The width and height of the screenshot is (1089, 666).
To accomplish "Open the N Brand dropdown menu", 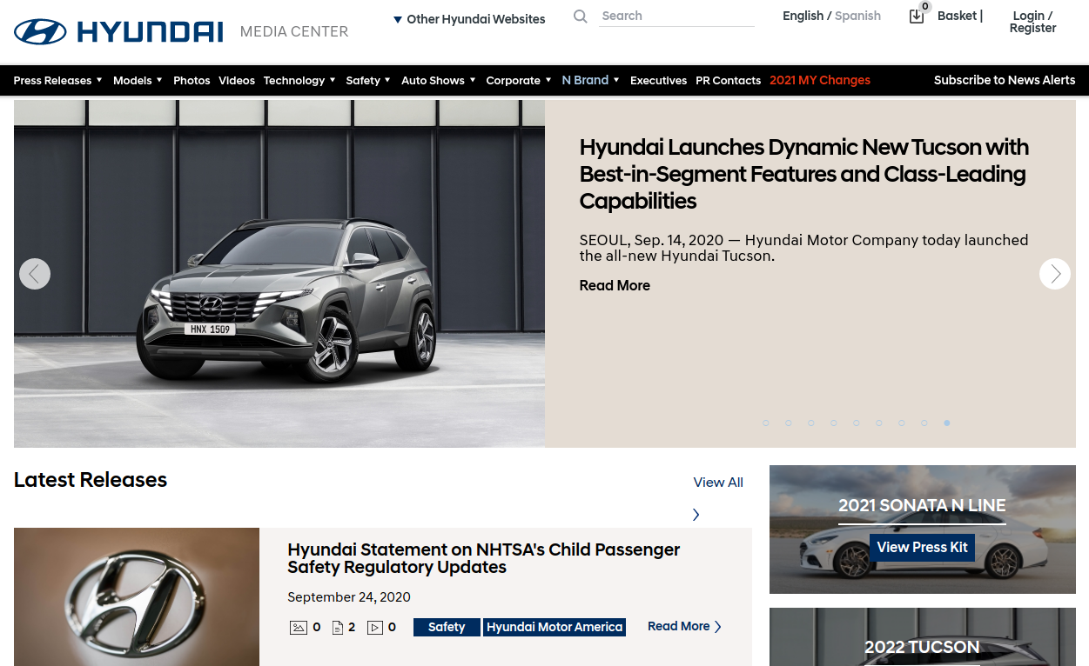I will [x=591, y=80].
